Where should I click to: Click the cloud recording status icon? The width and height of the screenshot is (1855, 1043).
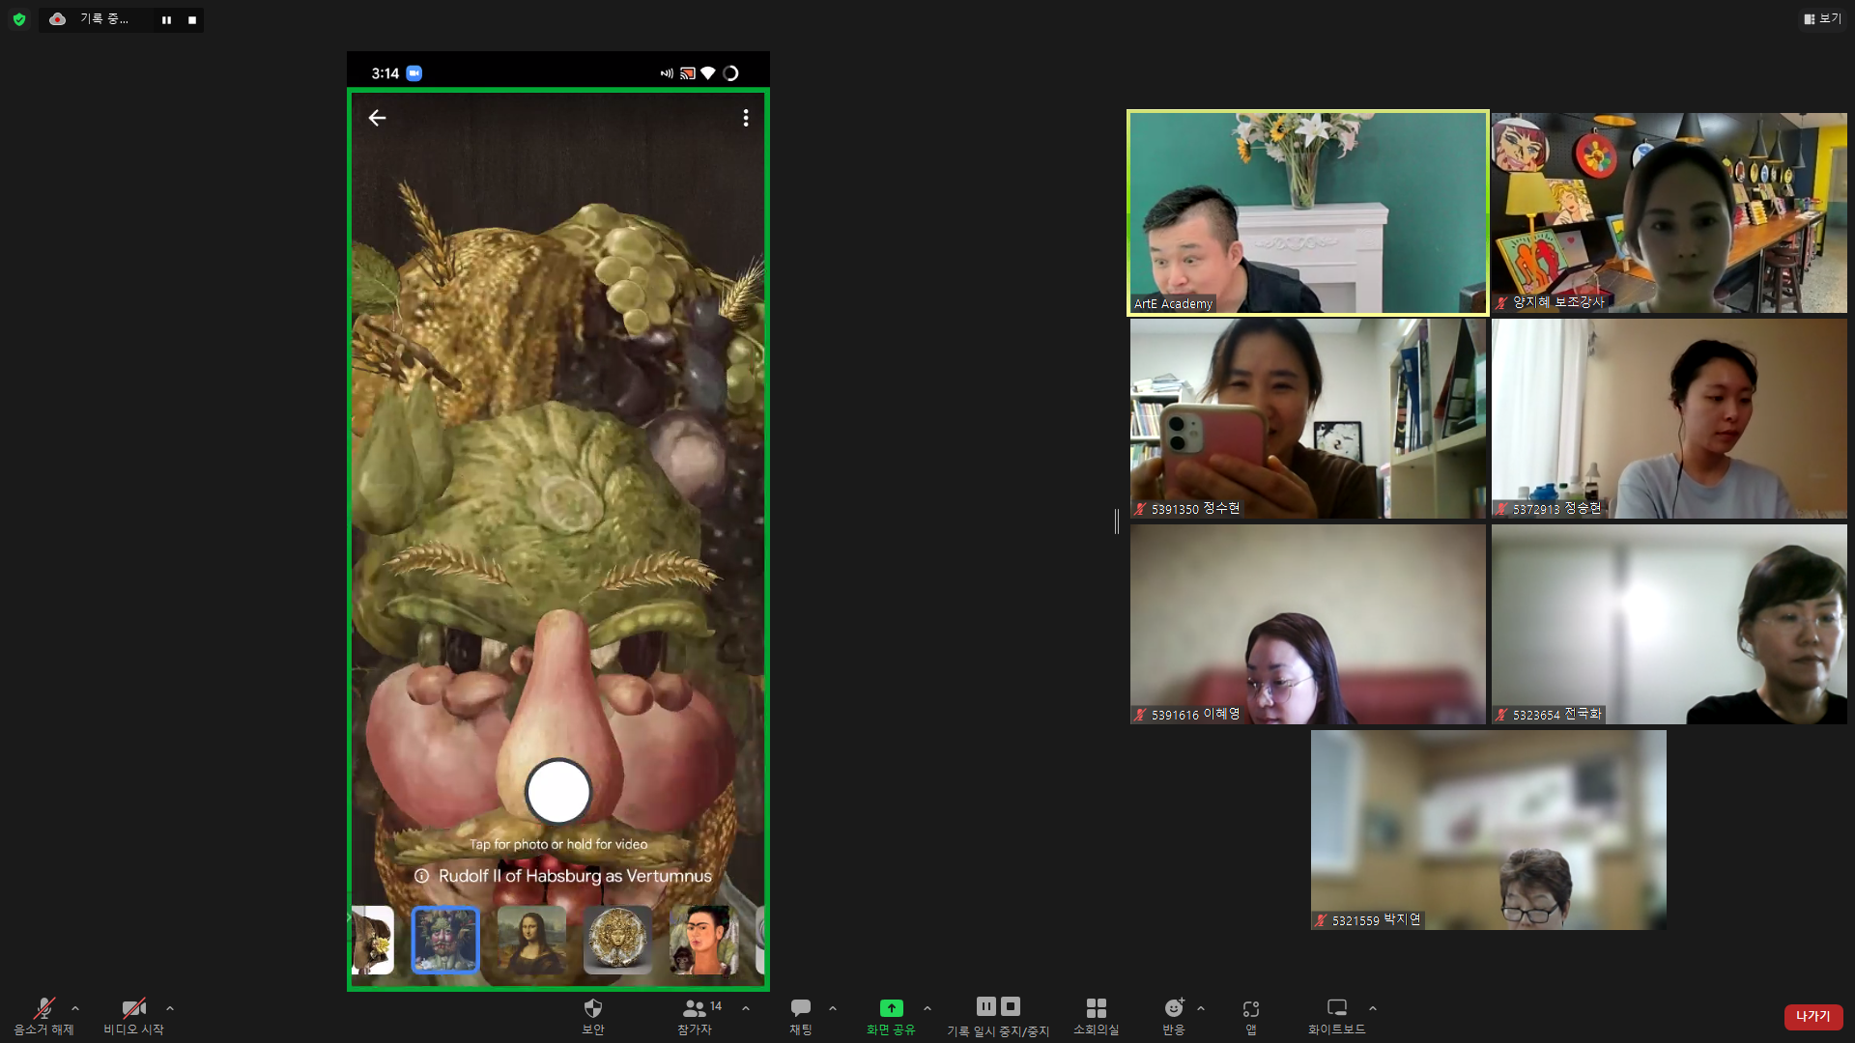58,18
